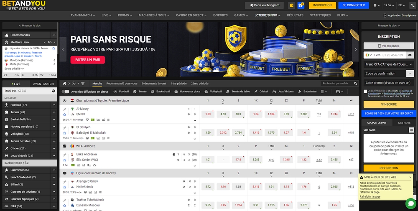Select the Football sport filter icon
Screen dimensions: 418x211
(x=115, y=92)
